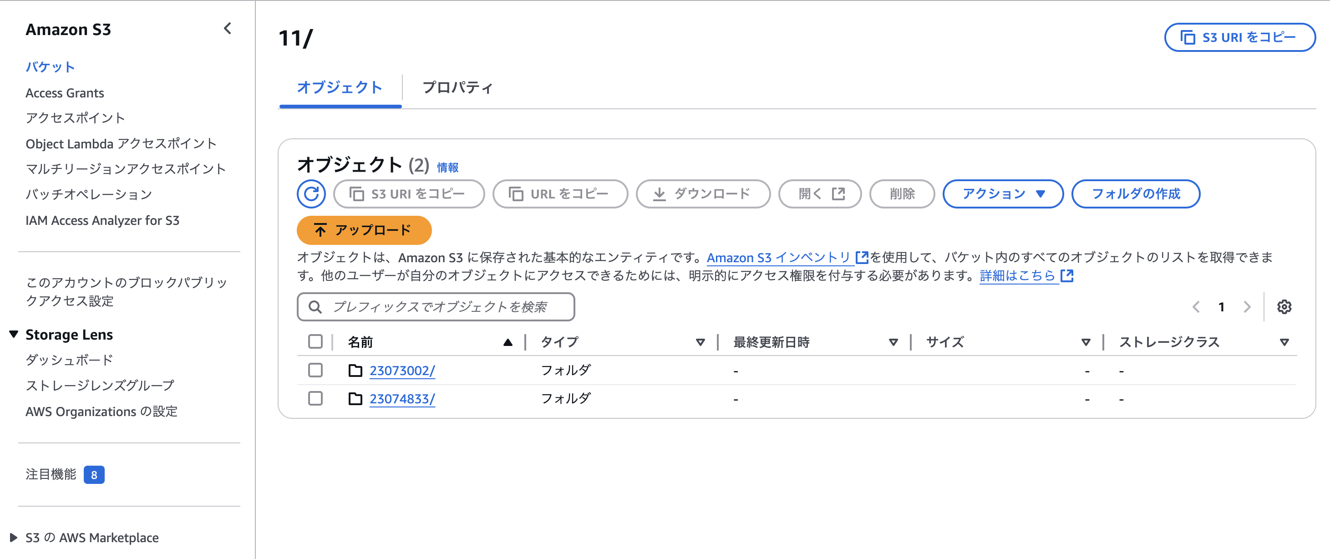Viewport: 1330px width, 559px height.
Task: Open バケット in the sidebar menu
Action: point(50,66)
